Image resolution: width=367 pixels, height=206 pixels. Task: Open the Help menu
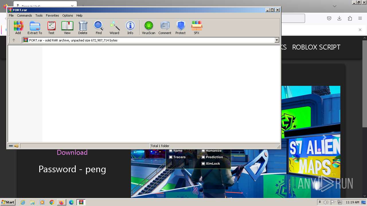click(x=79, y=15)
